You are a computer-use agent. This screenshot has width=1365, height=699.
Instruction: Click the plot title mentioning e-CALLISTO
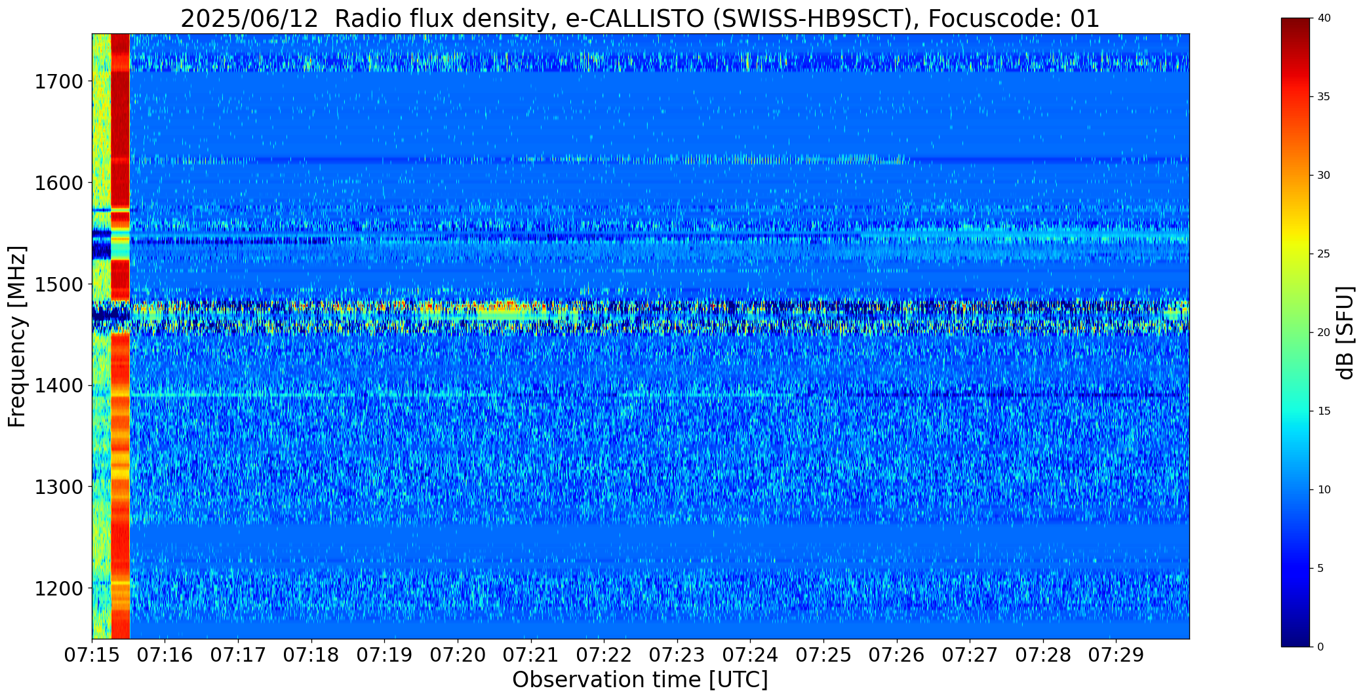point(640,18)
